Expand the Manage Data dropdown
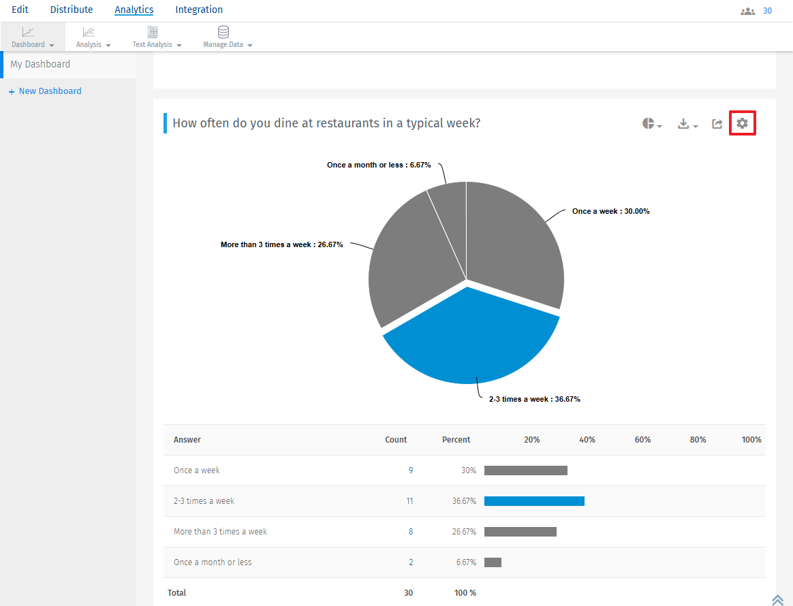Screen dimensions: 793x606 [x=249, y=45]
